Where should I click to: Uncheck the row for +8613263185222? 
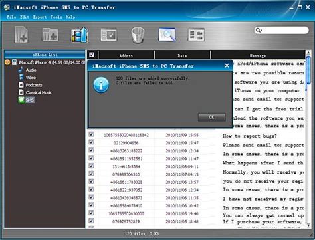click(91, 150)
